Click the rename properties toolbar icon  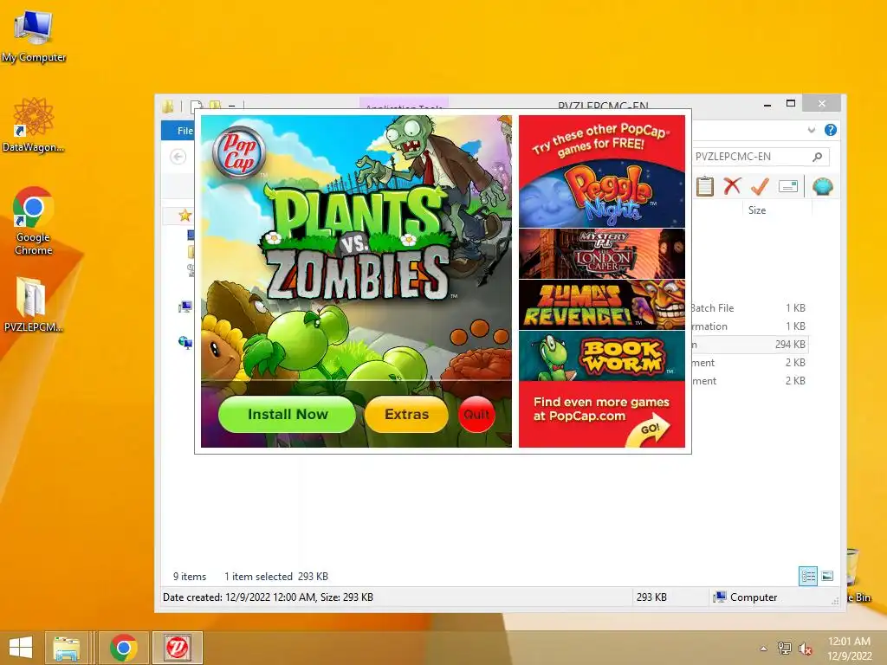[788, 186]
